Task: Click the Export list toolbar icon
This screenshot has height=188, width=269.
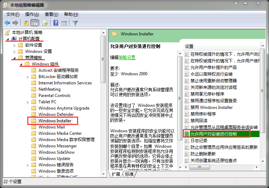Action: coord(45,23)
